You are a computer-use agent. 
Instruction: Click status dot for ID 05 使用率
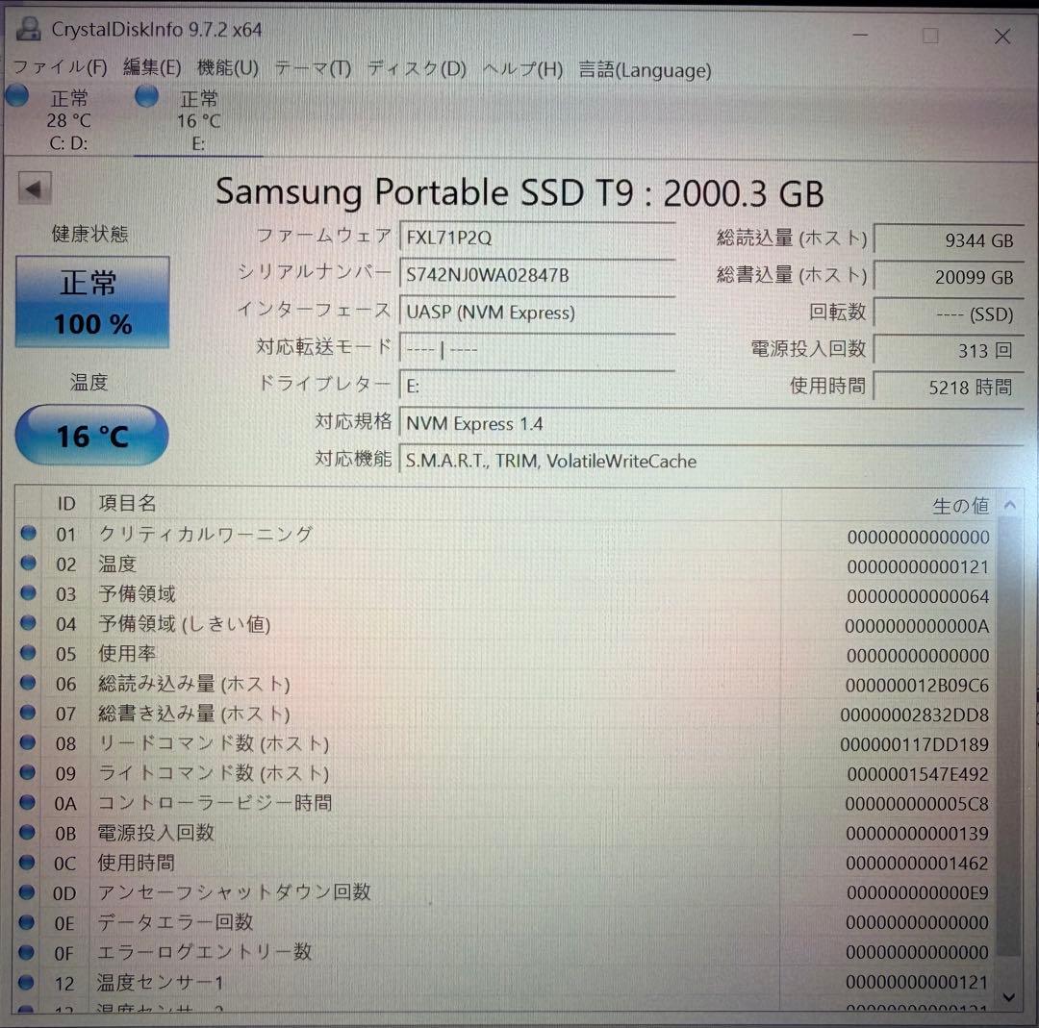29,652
